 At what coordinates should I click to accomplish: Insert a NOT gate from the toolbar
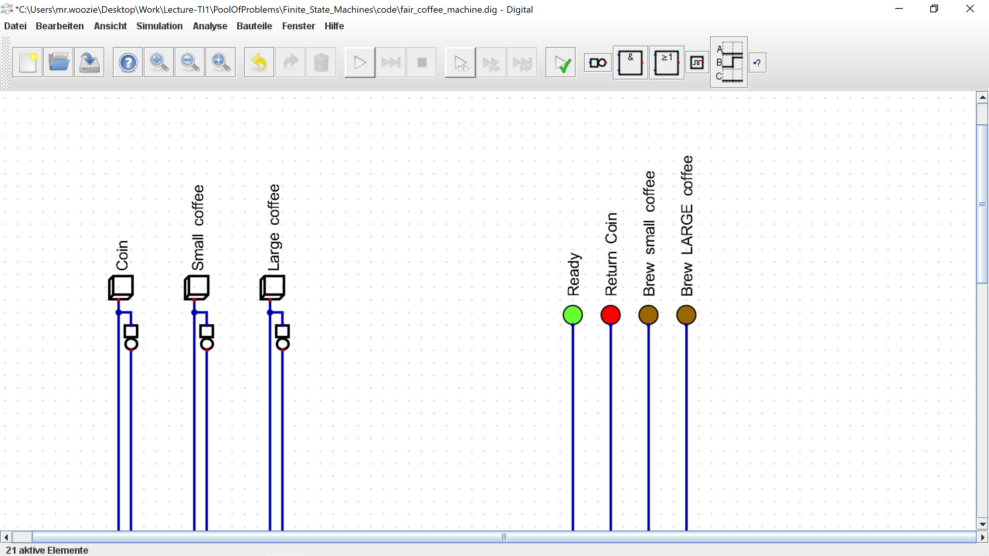[x=598, y=63]
